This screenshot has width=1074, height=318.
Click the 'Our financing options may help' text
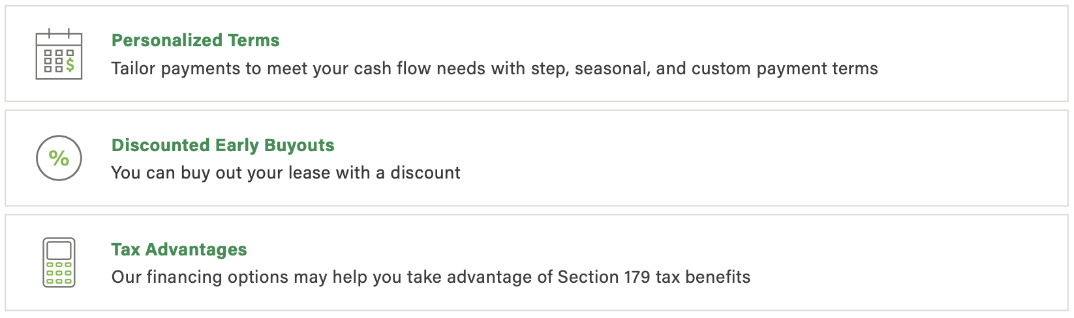click(x=219, y=277)
